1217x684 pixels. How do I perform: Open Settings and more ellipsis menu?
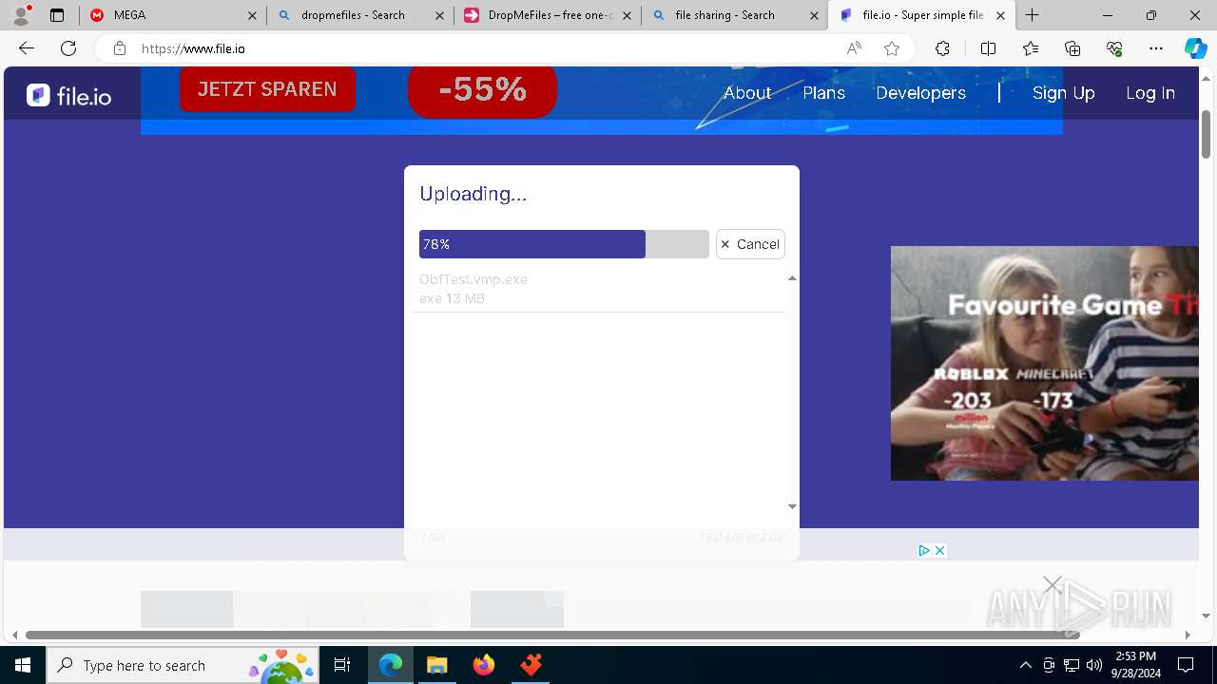[x=1156, y=48]
